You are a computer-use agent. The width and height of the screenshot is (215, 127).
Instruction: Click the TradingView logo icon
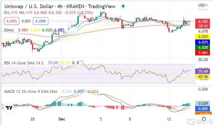(x=9, y=108)
